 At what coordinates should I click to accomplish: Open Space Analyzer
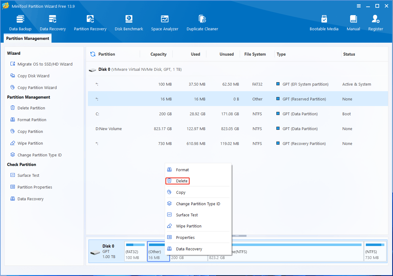coord(165,23)
